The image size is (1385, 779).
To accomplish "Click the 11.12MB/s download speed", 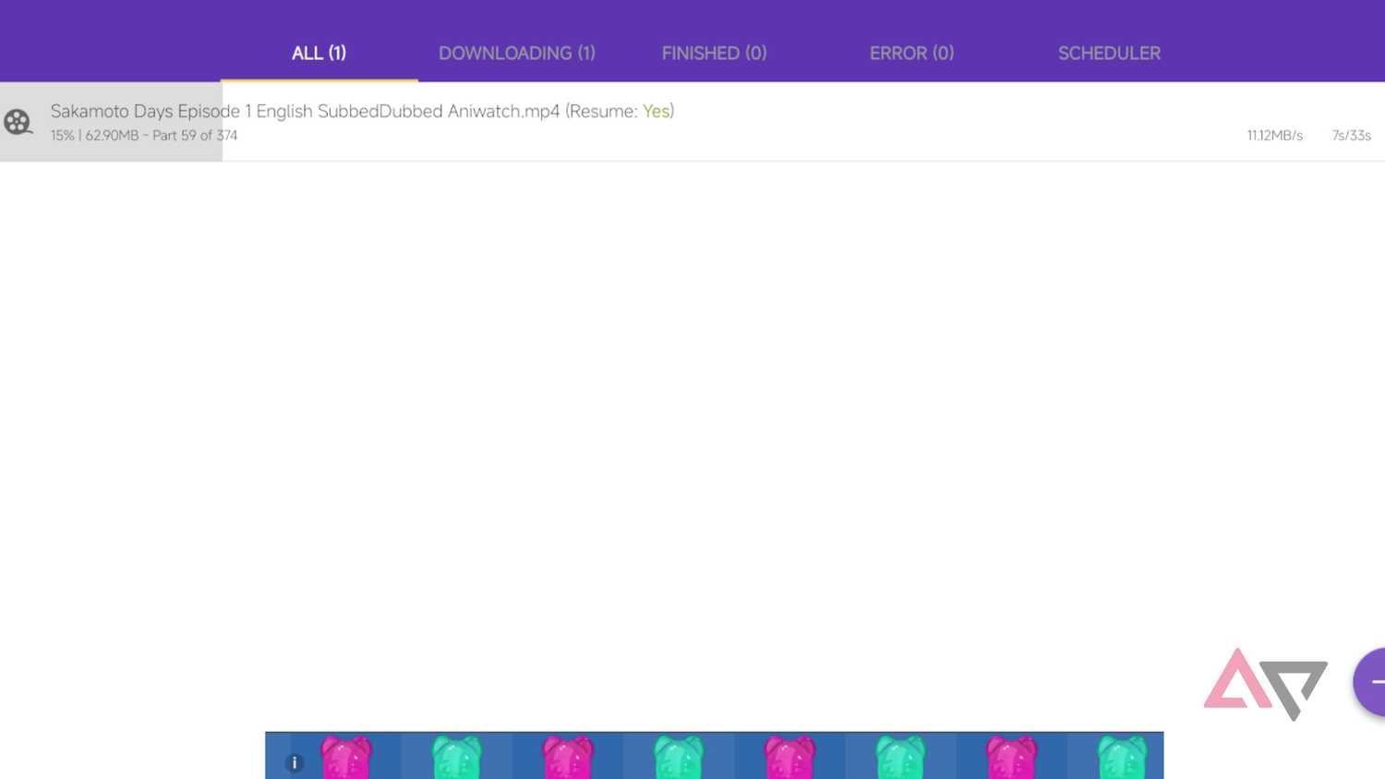I will [x=1274, y=136].
